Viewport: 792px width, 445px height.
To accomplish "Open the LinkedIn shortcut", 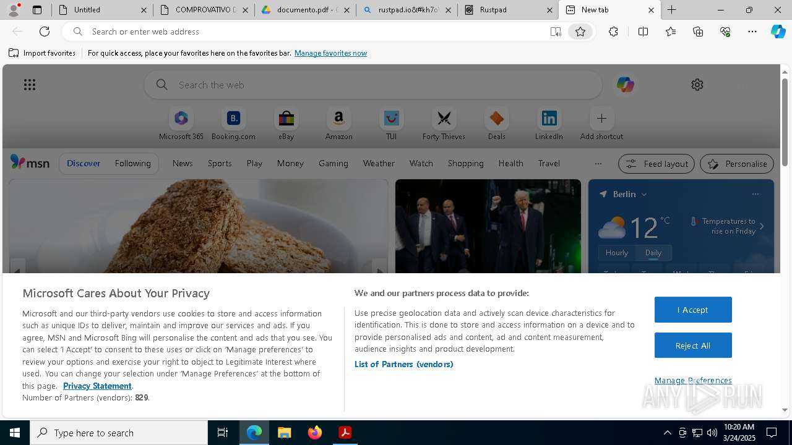I will 549,124.
